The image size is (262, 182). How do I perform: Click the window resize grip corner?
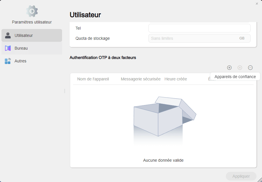pos(260,180)
